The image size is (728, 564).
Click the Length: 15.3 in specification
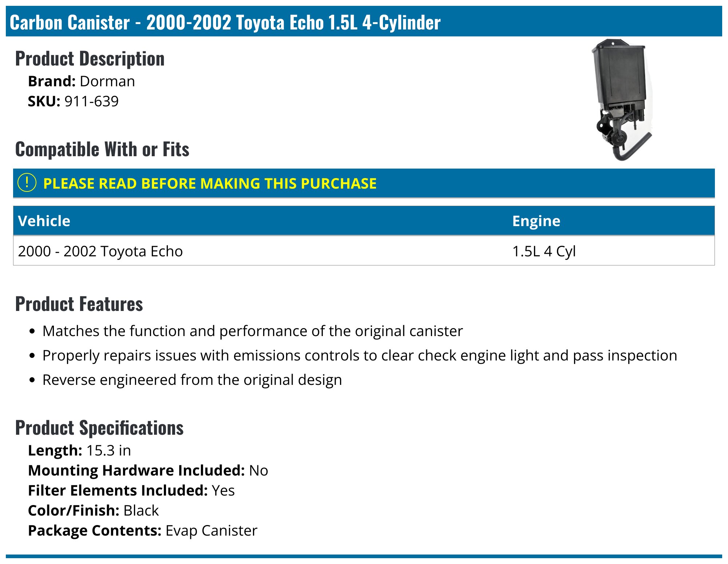point(79,450)
